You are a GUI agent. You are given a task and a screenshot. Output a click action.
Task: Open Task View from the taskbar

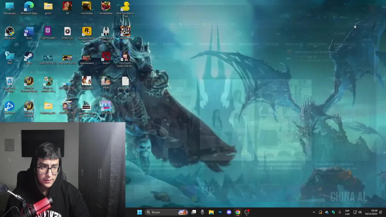(x=194, y=212)
